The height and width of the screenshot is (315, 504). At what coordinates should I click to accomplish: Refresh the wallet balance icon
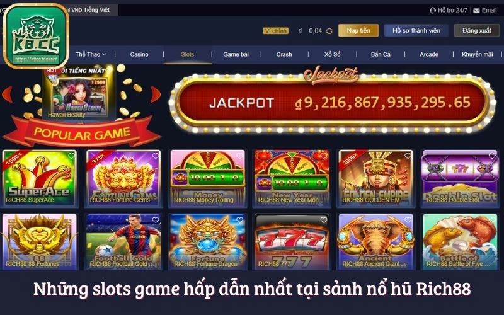[x=329, y=31]
